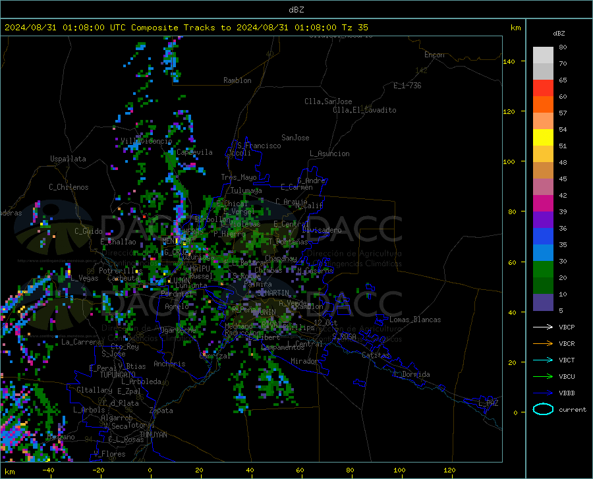Click the white VBCP arrow icon
Screen dimensions: 593x479
[x=543, y=327]
